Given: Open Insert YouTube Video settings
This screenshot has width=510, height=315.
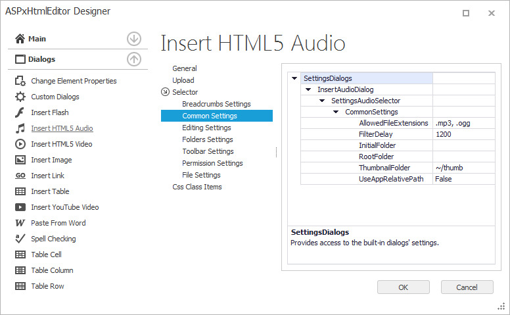Looking at the screenshot, I should [64, 207].
